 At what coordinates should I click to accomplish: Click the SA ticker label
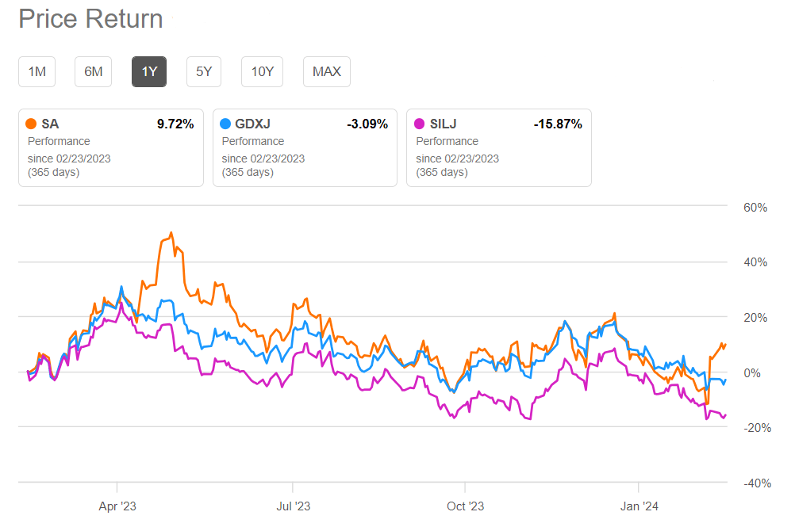click(50, 124)
